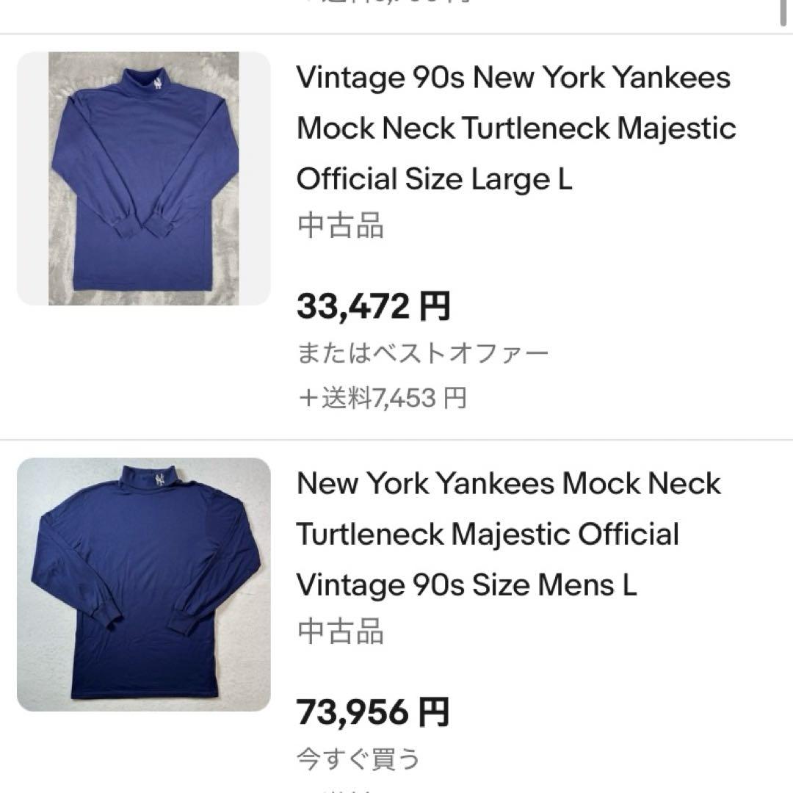Click the 今すぐ買う label
This screenshot has height=793, width=793.
click(x=358, y=758)
